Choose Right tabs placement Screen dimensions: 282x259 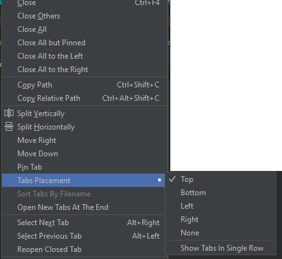click(221, 219)
